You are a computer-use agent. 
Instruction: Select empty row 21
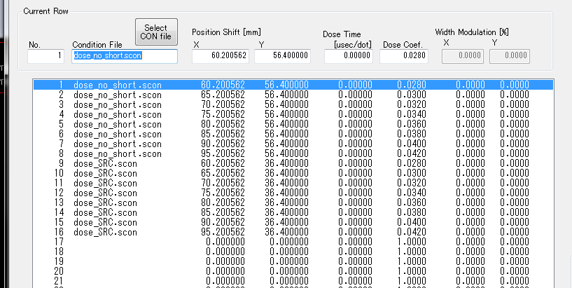click(293, 281)
